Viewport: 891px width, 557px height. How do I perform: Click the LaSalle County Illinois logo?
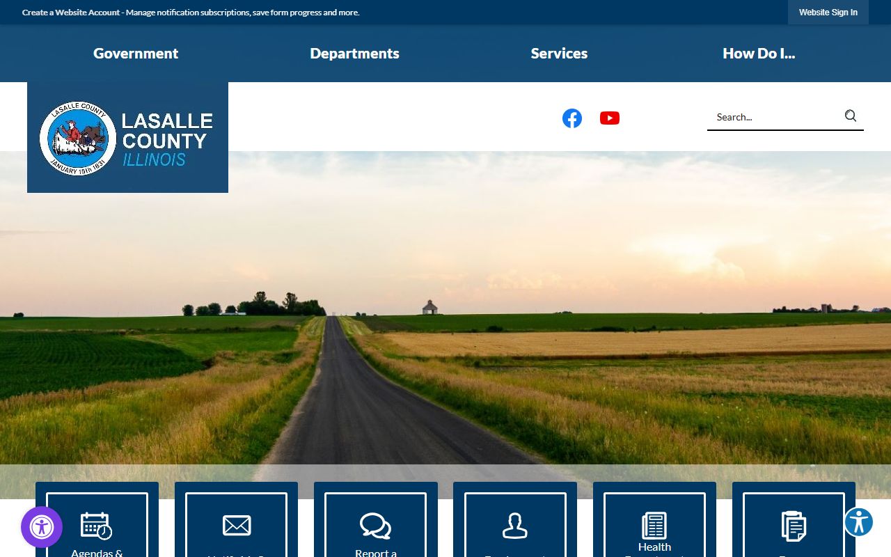[127, 138]
